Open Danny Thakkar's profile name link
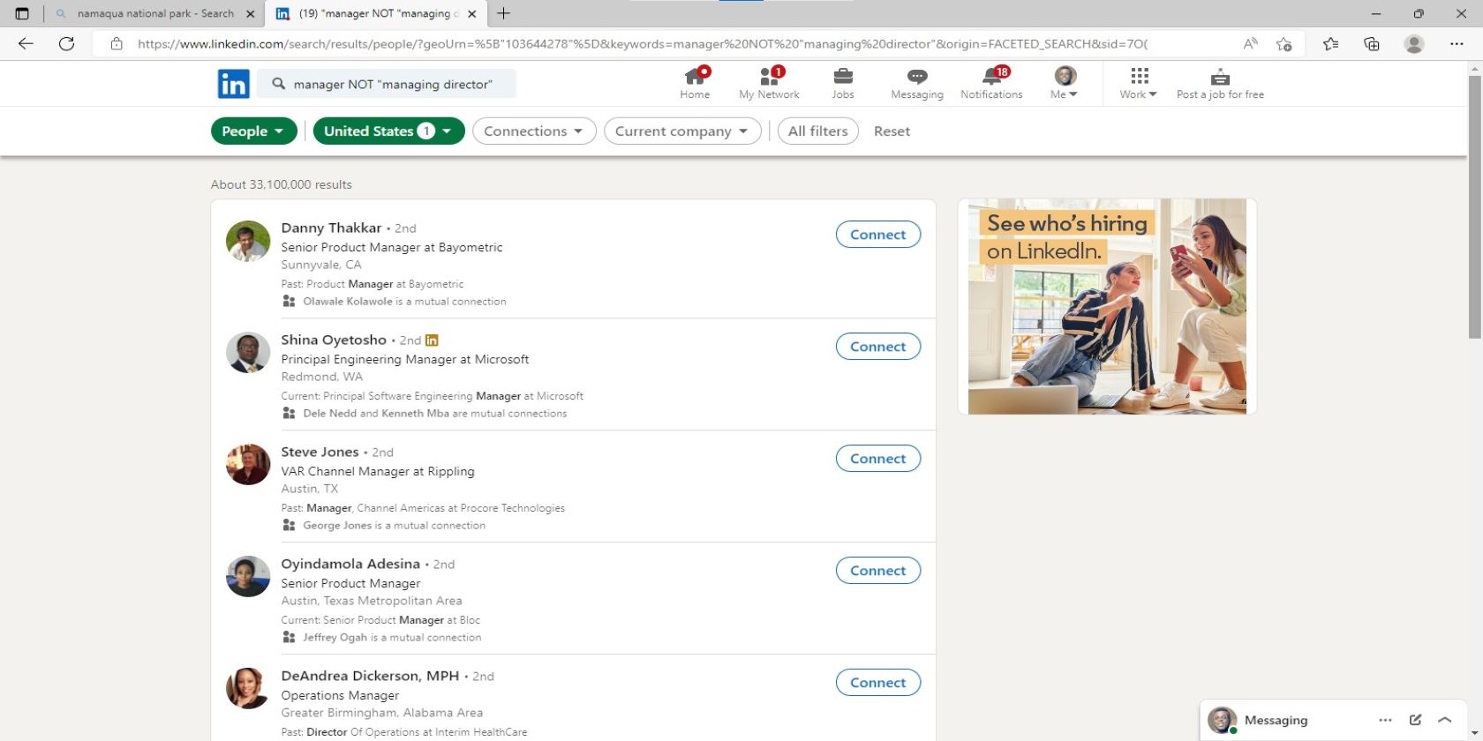This screenshot has width=1483, height=741. tap(331, 228)
